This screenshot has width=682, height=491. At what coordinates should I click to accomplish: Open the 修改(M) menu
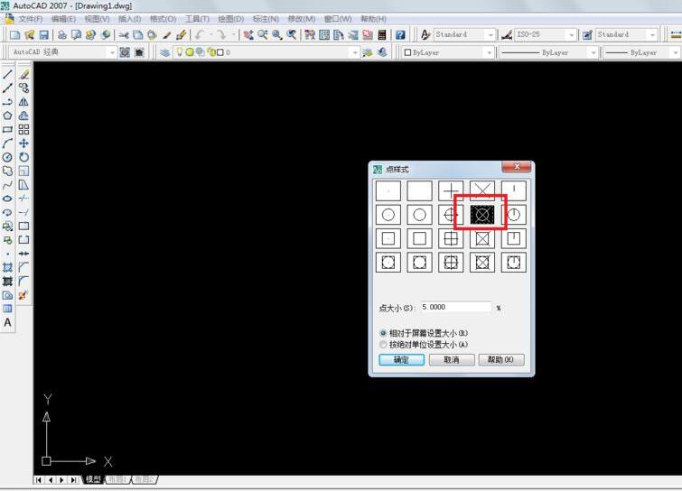302,19
